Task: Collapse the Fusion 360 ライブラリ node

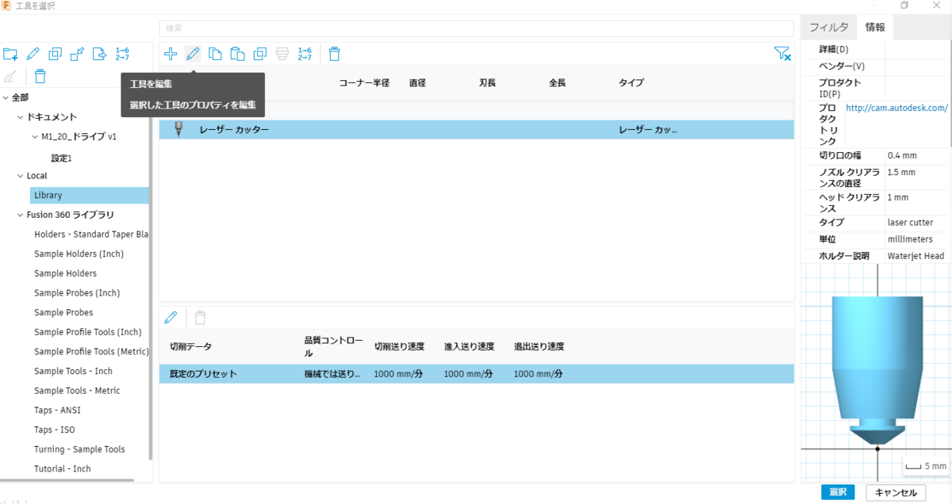Action: [21, 215]
